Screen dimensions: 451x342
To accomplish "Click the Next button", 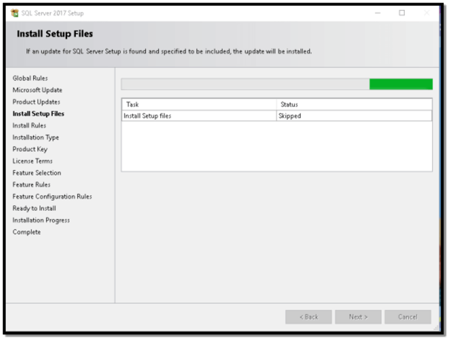I will pos(358,317).
